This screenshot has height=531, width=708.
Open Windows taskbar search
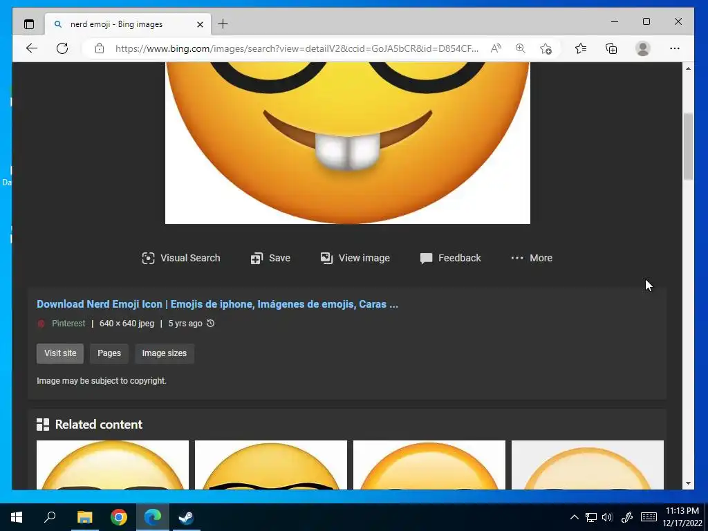click(50, 517)
